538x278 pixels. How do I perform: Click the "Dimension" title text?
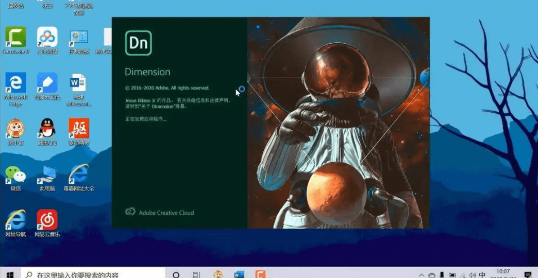pos(147,72)
